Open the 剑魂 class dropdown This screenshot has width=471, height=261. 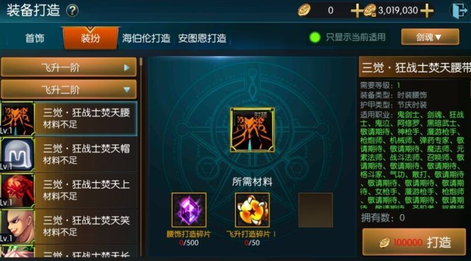(x=430, y=37)
